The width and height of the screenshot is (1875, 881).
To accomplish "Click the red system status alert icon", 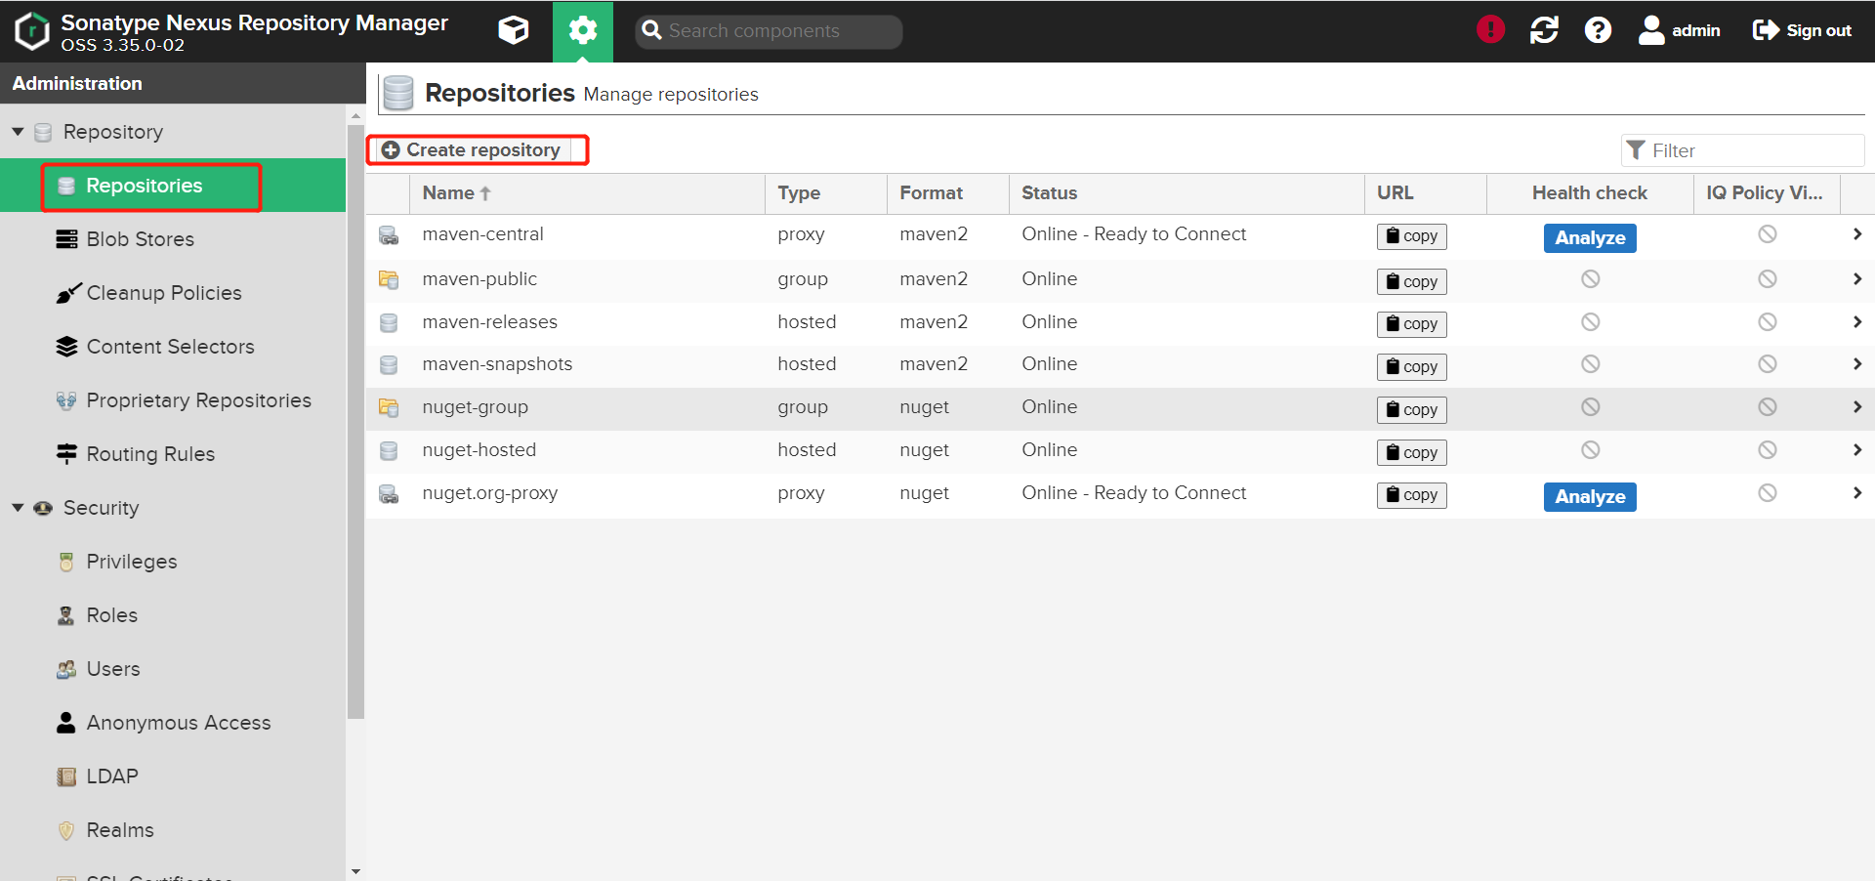I will 1490,30.
